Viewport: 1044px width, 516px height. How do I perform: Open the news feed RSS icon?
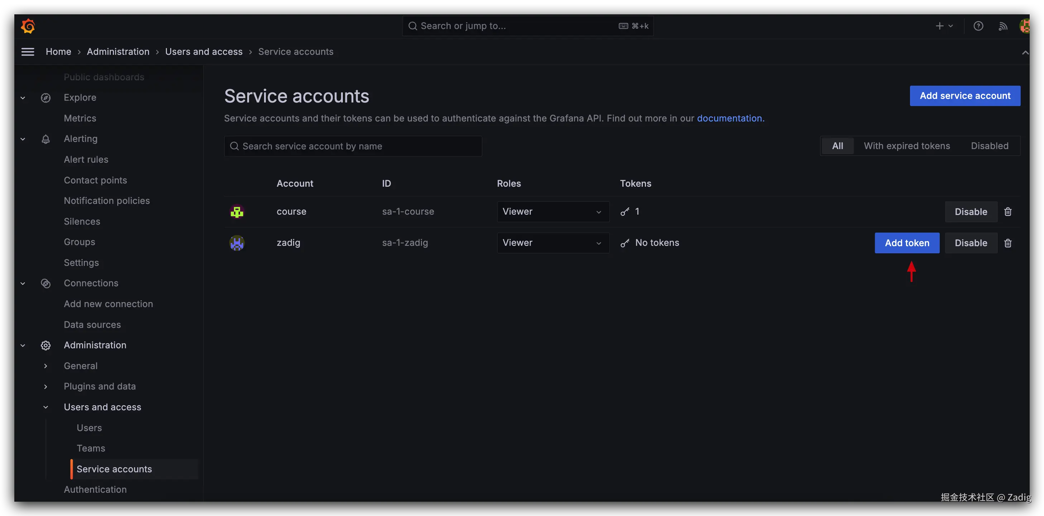pos(1003,27)
